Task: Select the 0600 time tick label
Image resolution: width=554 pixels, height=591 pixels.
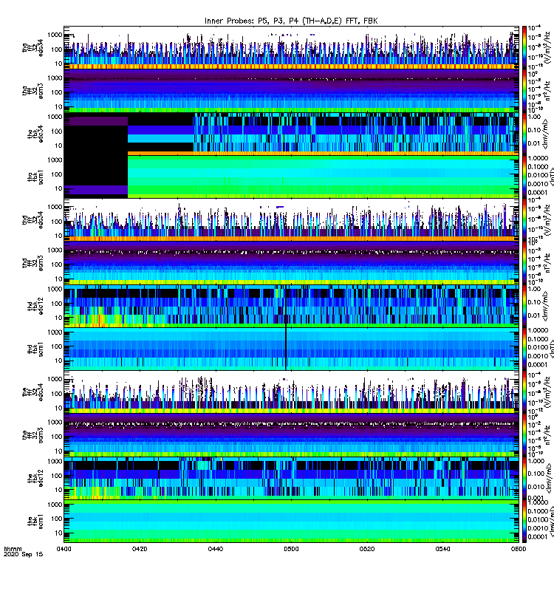Action: click(519, 549)
